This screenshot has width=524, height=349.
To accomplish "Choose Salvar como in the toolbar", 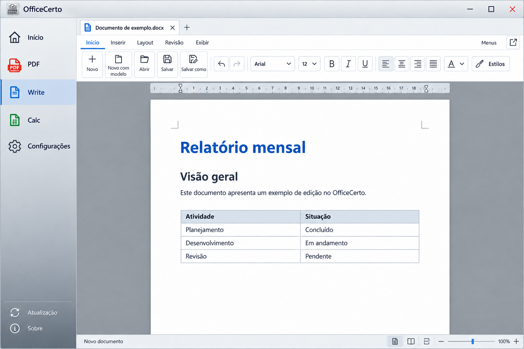I will tap(194, 64).
